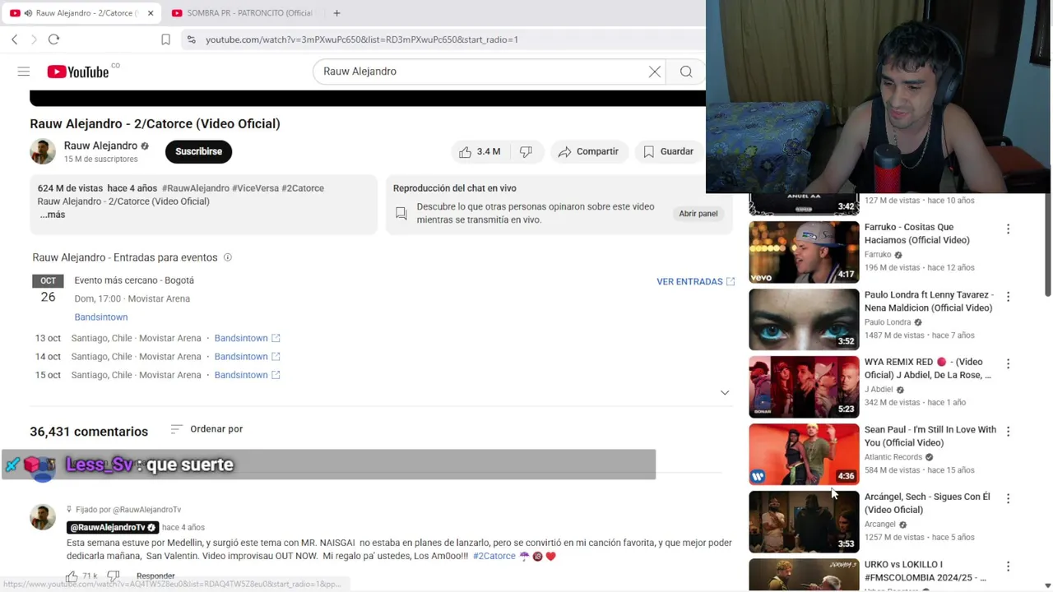Open more options for Arcángel, Sech video
Viewport: 1053px width, 592px height.
click(1008, 499)
